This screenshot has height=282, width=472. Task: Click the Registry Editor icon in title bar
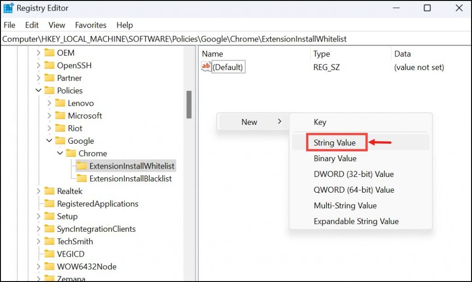pos(8,7)
